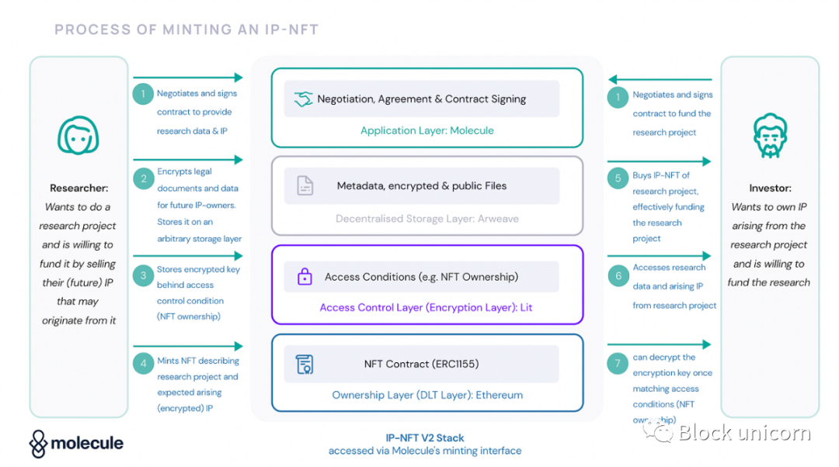Click 'Negotiation, Agreement & Contract Signing' box

[422, 99]
